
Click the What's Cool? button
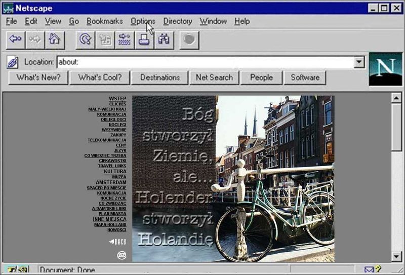point(100,77)
